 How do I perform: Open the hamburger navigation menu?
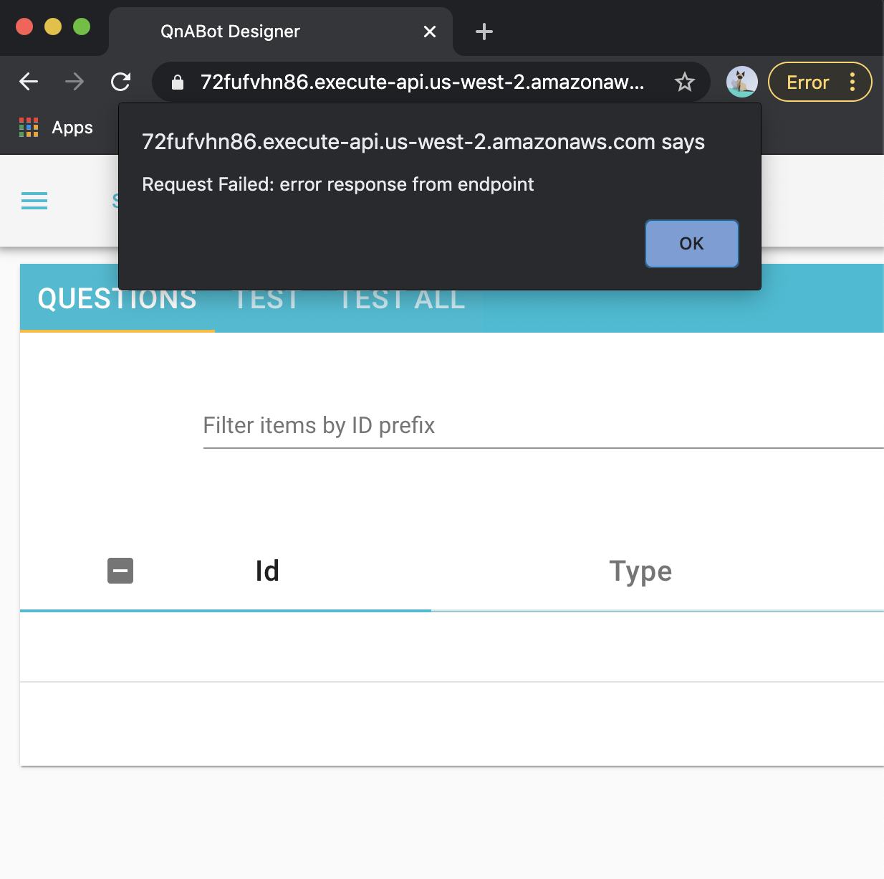[34, 201]
